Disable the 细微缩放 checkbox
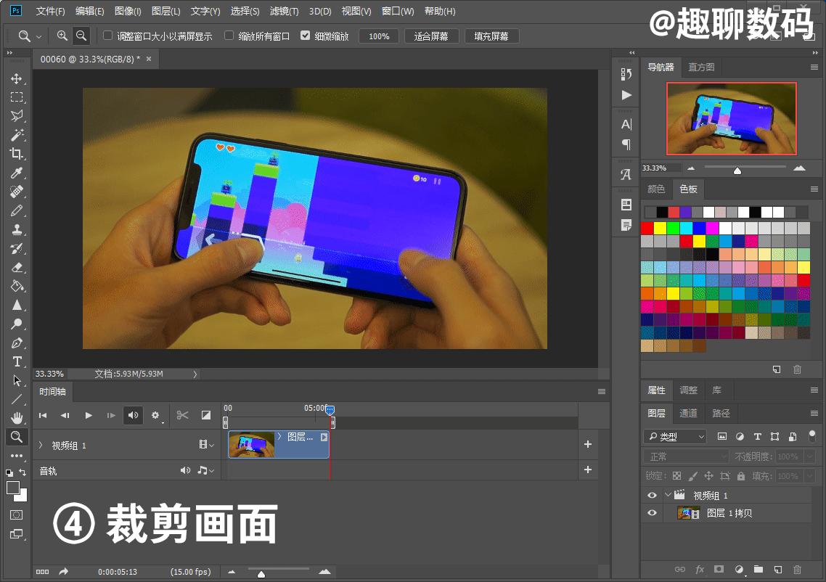Screen dimensions: 826x582 click(306, 35)
